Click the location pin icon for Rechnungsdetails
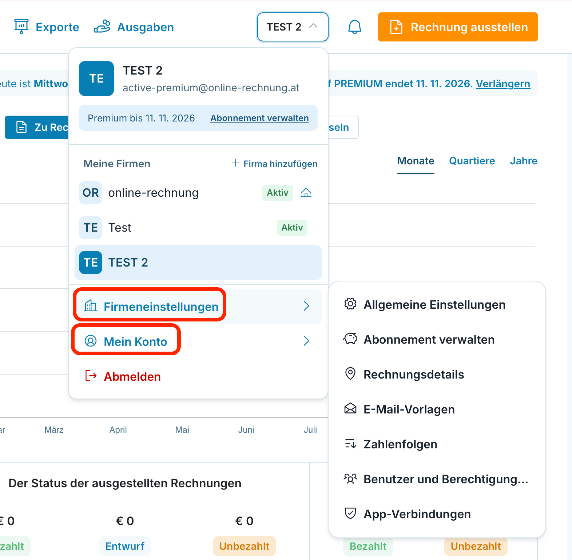 [350, 374]
